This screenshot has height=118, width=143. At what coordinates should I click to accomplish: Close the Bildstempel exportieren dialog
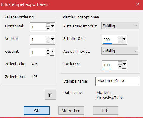pyautogui.click(x=138, y=4)
